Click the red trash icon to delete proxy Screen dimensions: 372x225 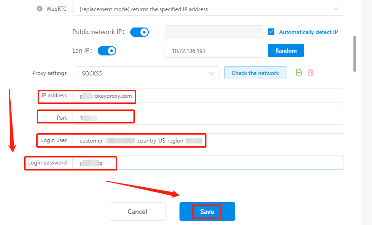coord(311,73)
